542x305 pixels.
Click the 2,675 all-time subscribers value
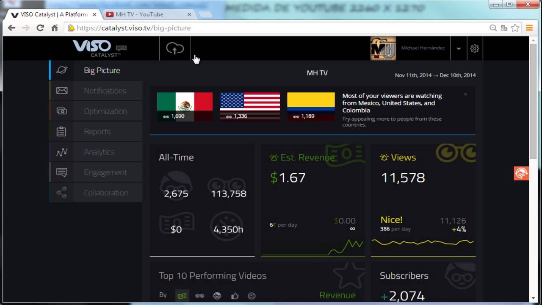tap(176, 194)
